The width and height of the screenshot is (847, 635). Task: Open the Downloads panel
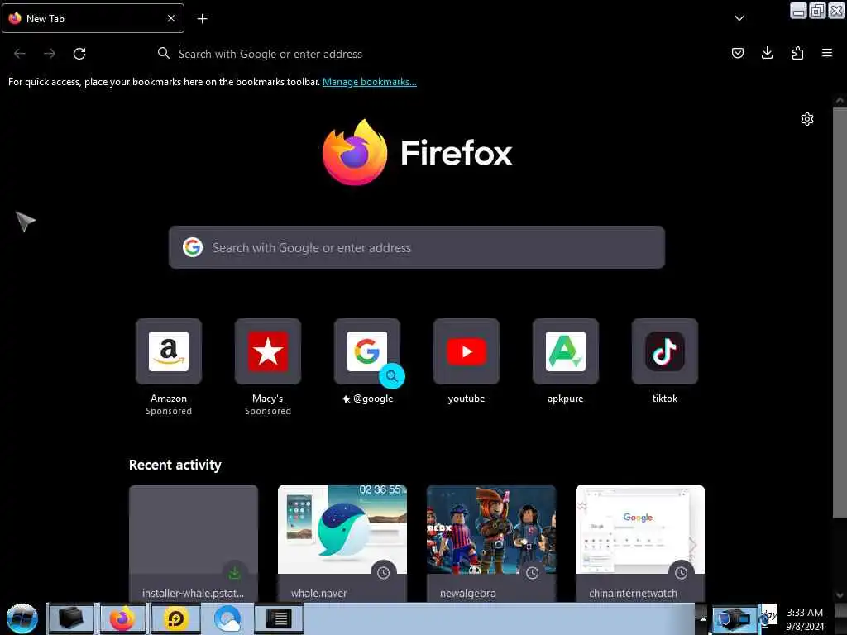coord(767,53)
